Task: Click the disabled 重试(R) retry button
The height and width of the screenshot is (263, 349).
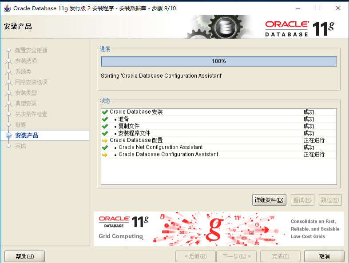Action: pyautogui.click(x=302, y=200)
